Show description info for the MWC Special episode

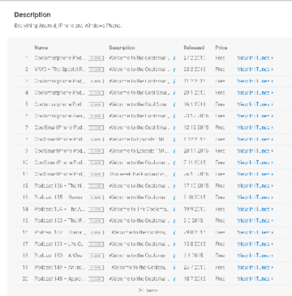tap(174, 70)
